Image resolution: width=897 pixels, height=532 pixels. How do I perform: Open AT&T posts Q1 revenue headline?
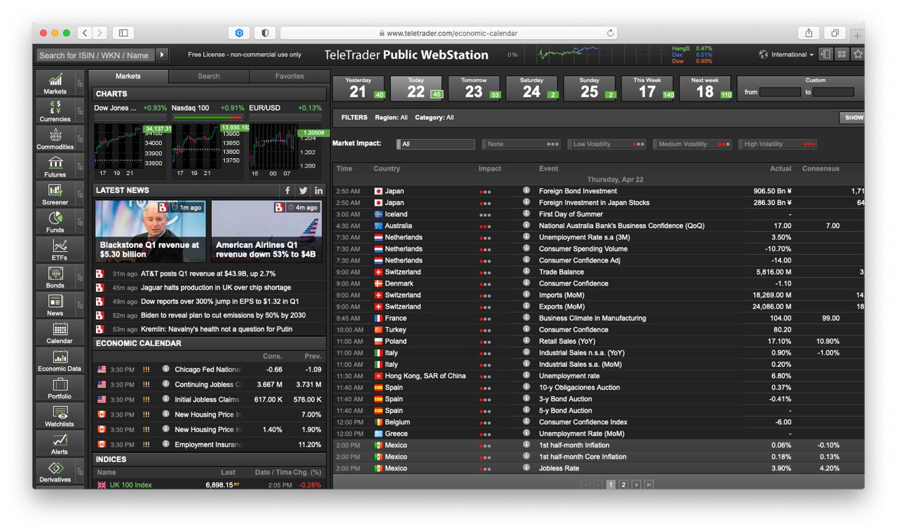(208, 274)
